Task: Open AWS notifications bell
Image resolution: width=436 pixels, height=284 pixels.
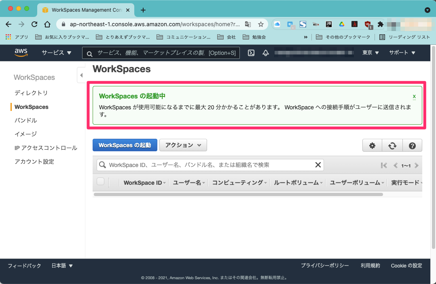Action: point(265,53)
